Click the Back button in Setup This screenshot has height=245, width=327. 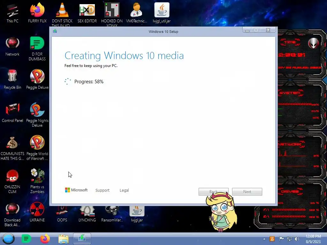coord(214,191)
